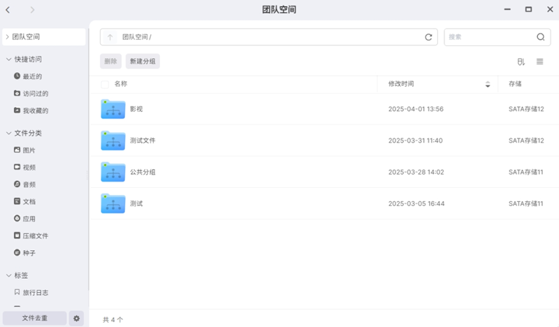
Task: Click the 存储 column header
Action: [515, 84]
